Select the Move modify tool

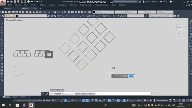pos(190,37)
